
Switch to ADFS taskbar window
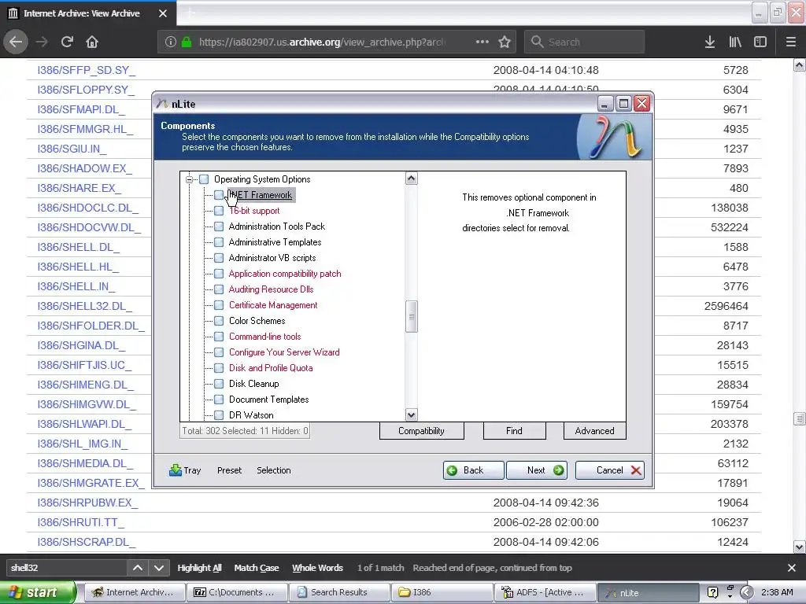coord(545,592)
